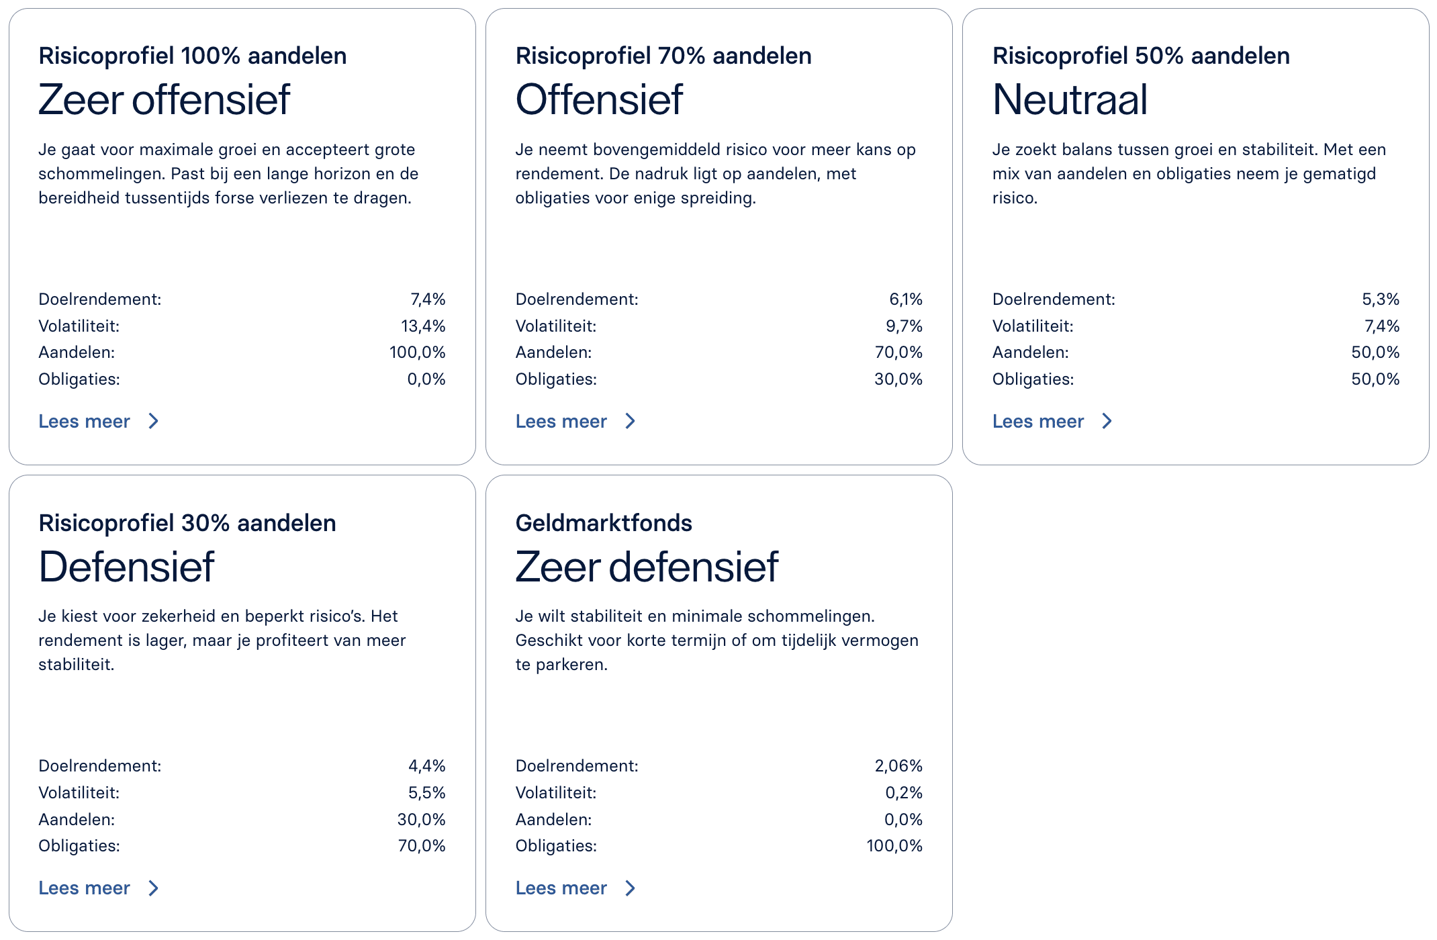
Task: Click the 7,4% Doelrendement value in Zeer offensief
Action: pyautogui.click(x=428, y=299)
